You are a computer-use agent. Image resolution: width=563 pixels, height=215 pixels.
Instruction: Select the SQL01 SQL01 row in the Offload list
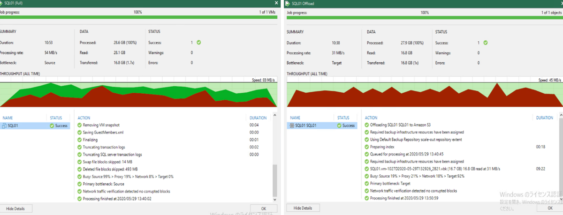(322, 126)
